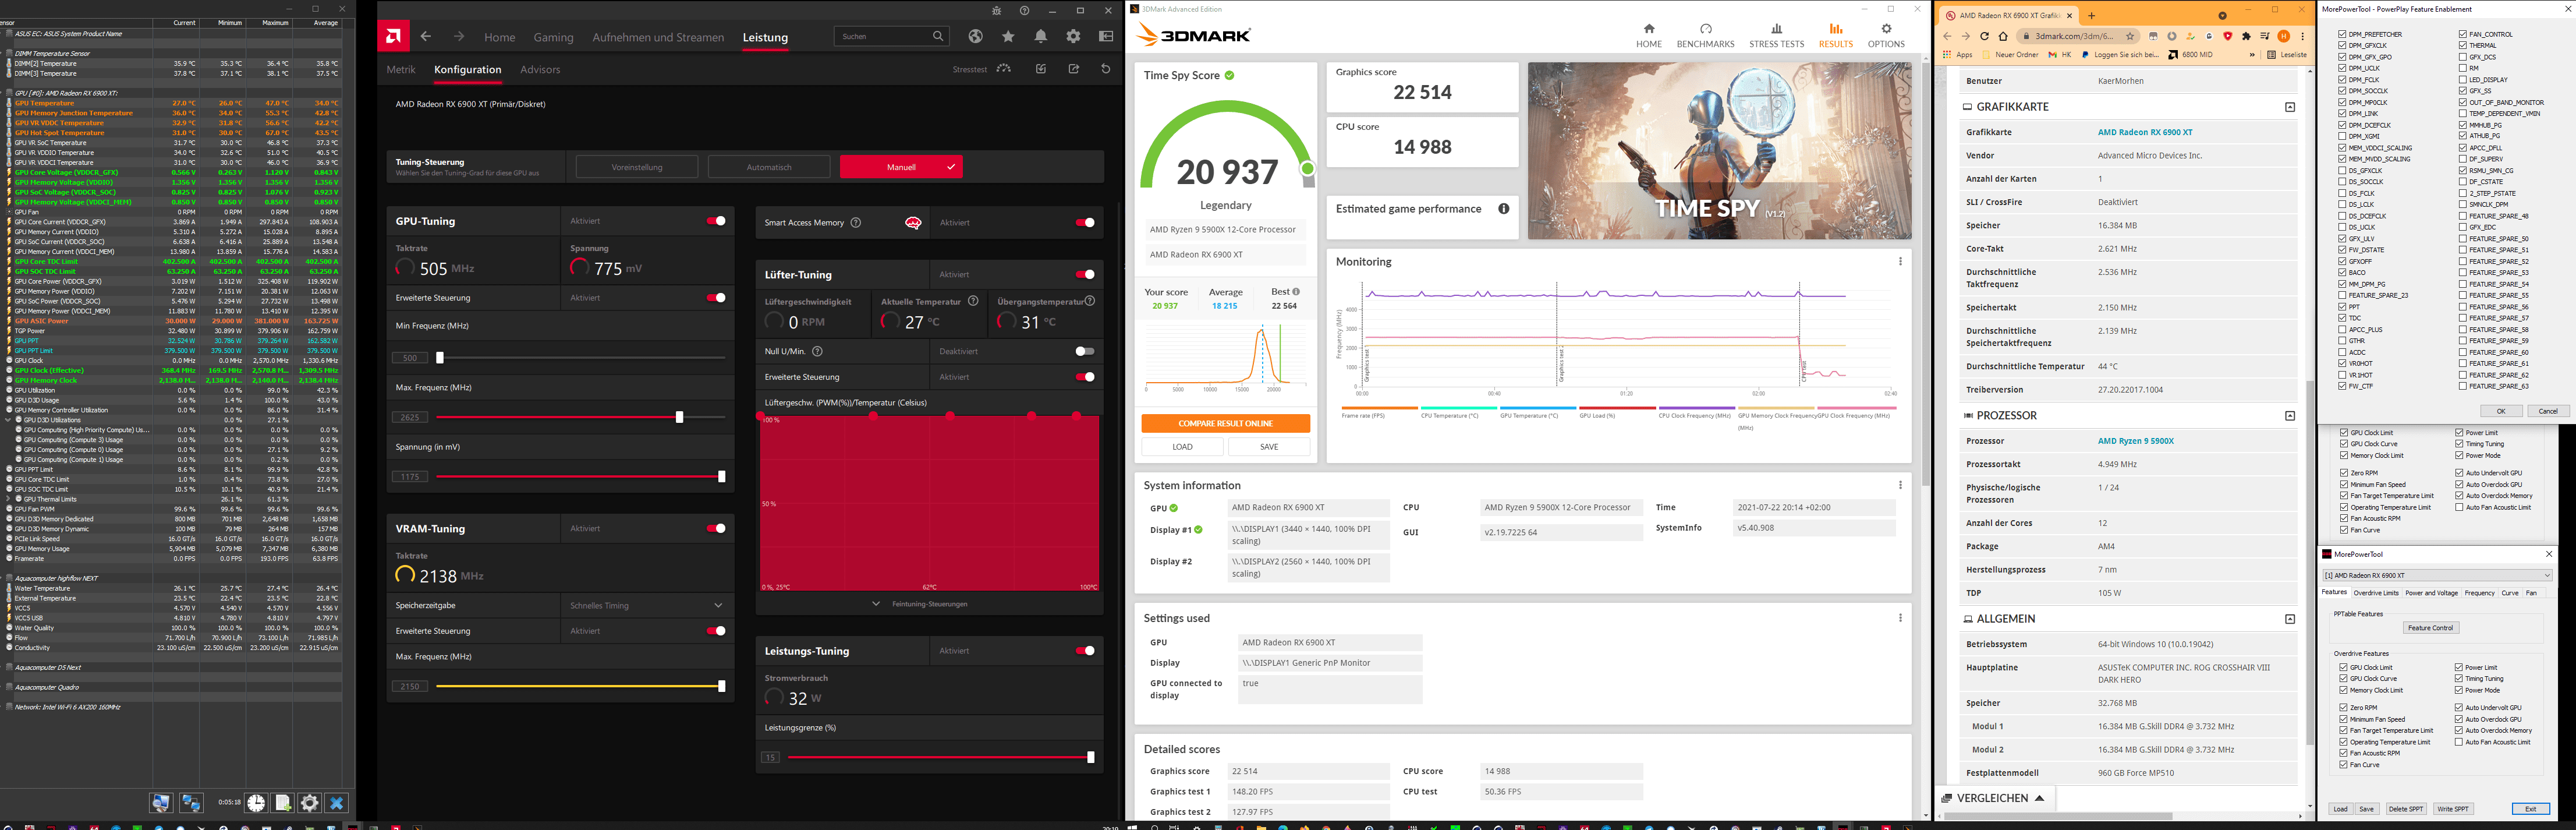Collapse the GRAFIKKARTE section in Chrome
The height and width of the screenshot is (830, 2576).
click(2290, 107)
